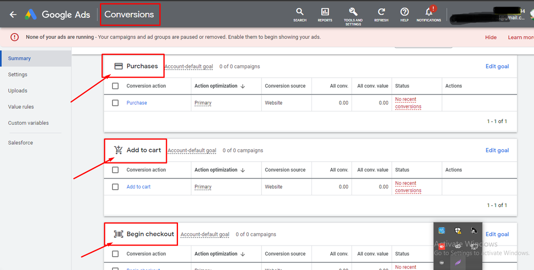Image resolution: width=534 pixels, height=270 pixels.
Task: Open Windows Security shield tray icon
Action: (x=458, y=230)
